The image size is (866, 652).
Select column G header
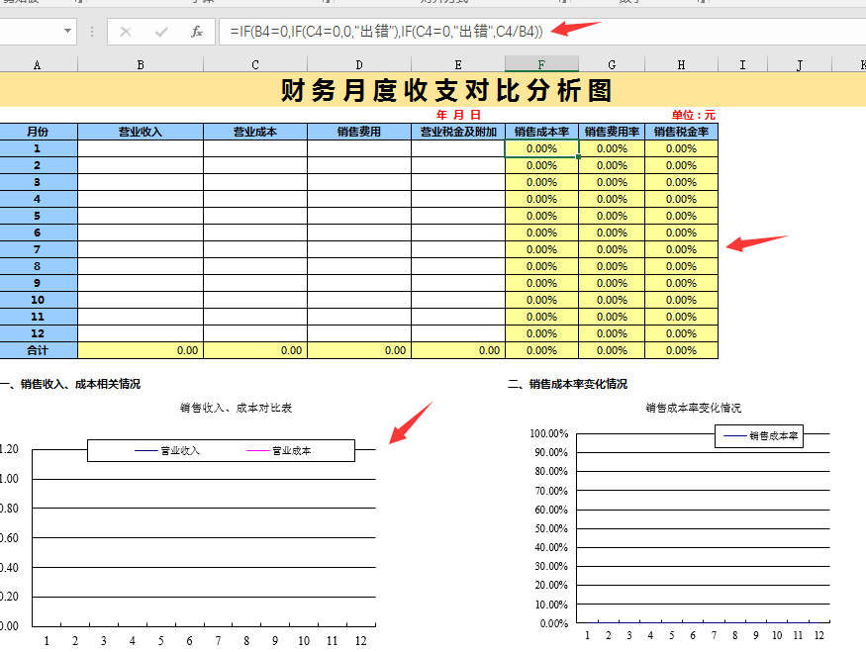pyautogui.click(x=612, y=64)
